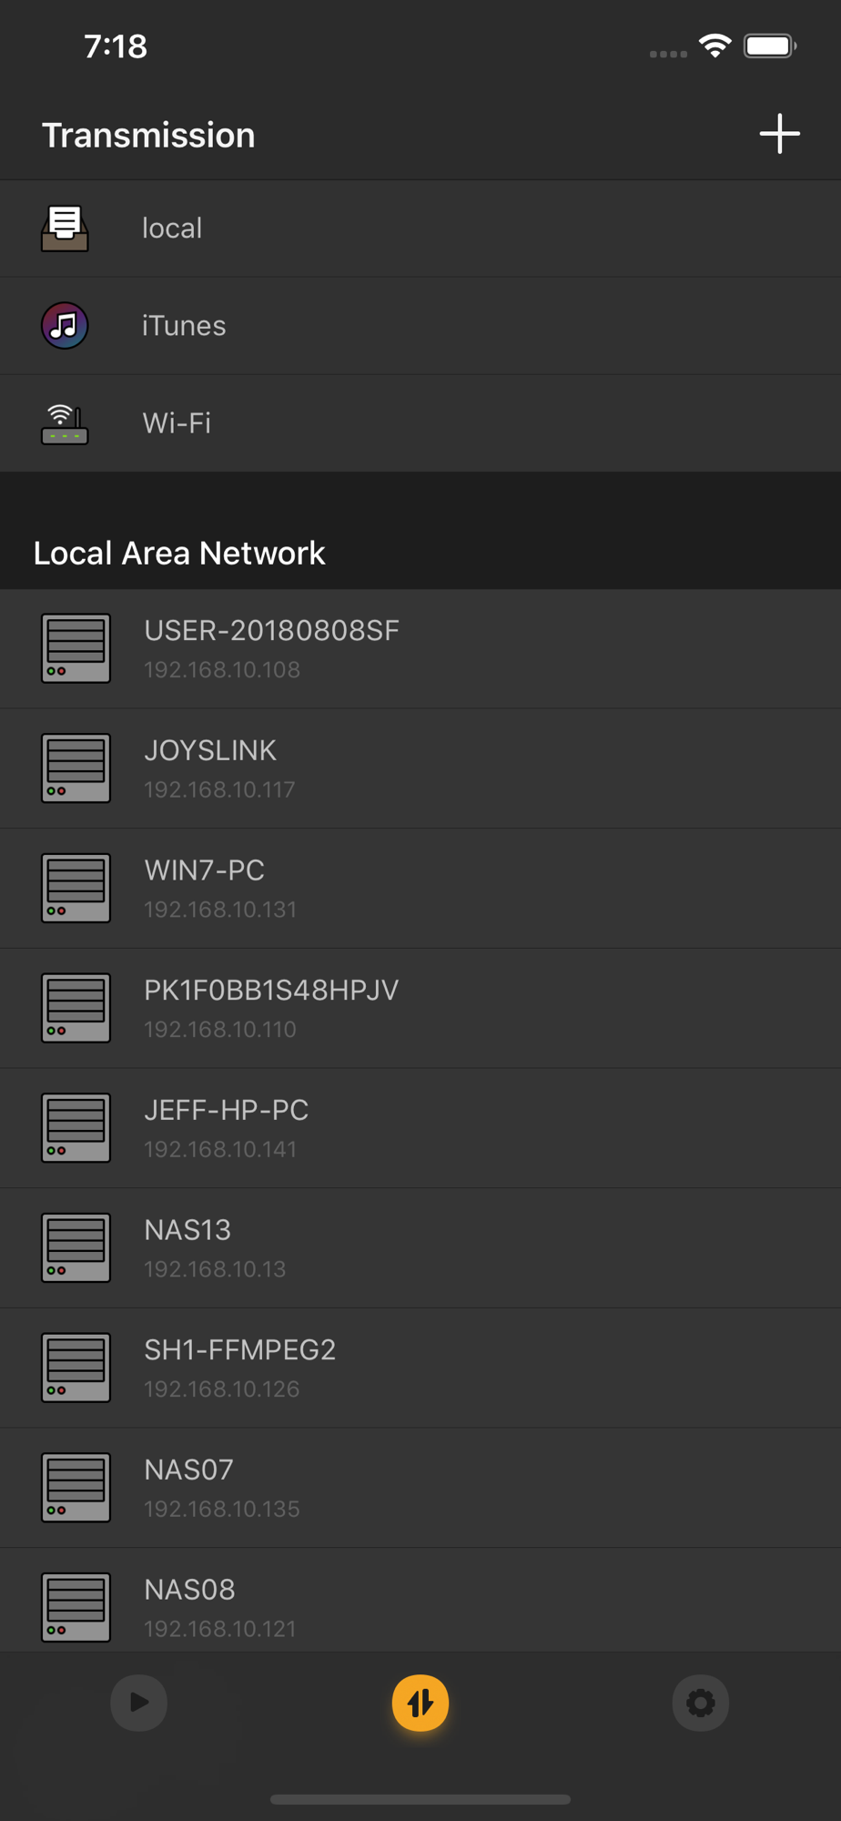Open the JOYSLINK device
Screen dimensions: 841x1821
click(x=420, y=768)
